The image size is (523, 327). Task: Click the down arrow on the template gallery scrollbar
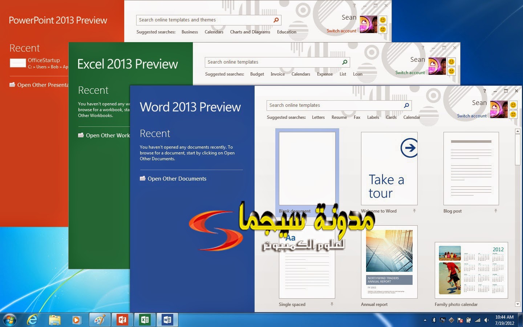[x=518, y=304]
